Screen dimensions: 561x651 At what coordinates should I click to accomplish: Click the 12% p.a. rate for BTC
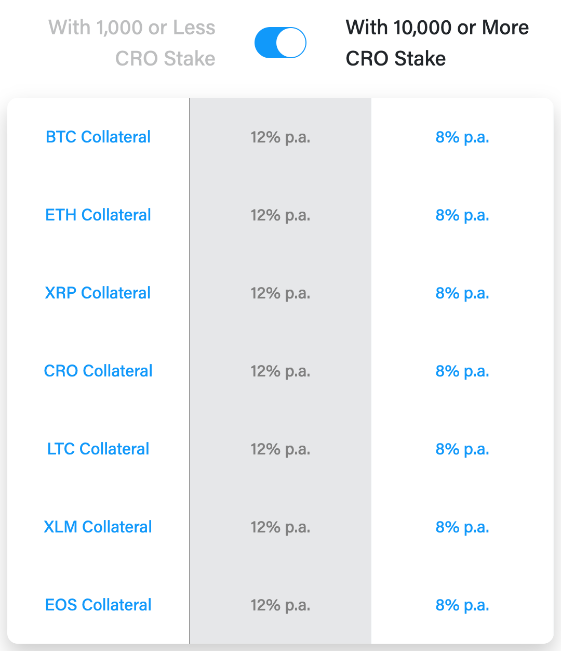coord(280,137)
